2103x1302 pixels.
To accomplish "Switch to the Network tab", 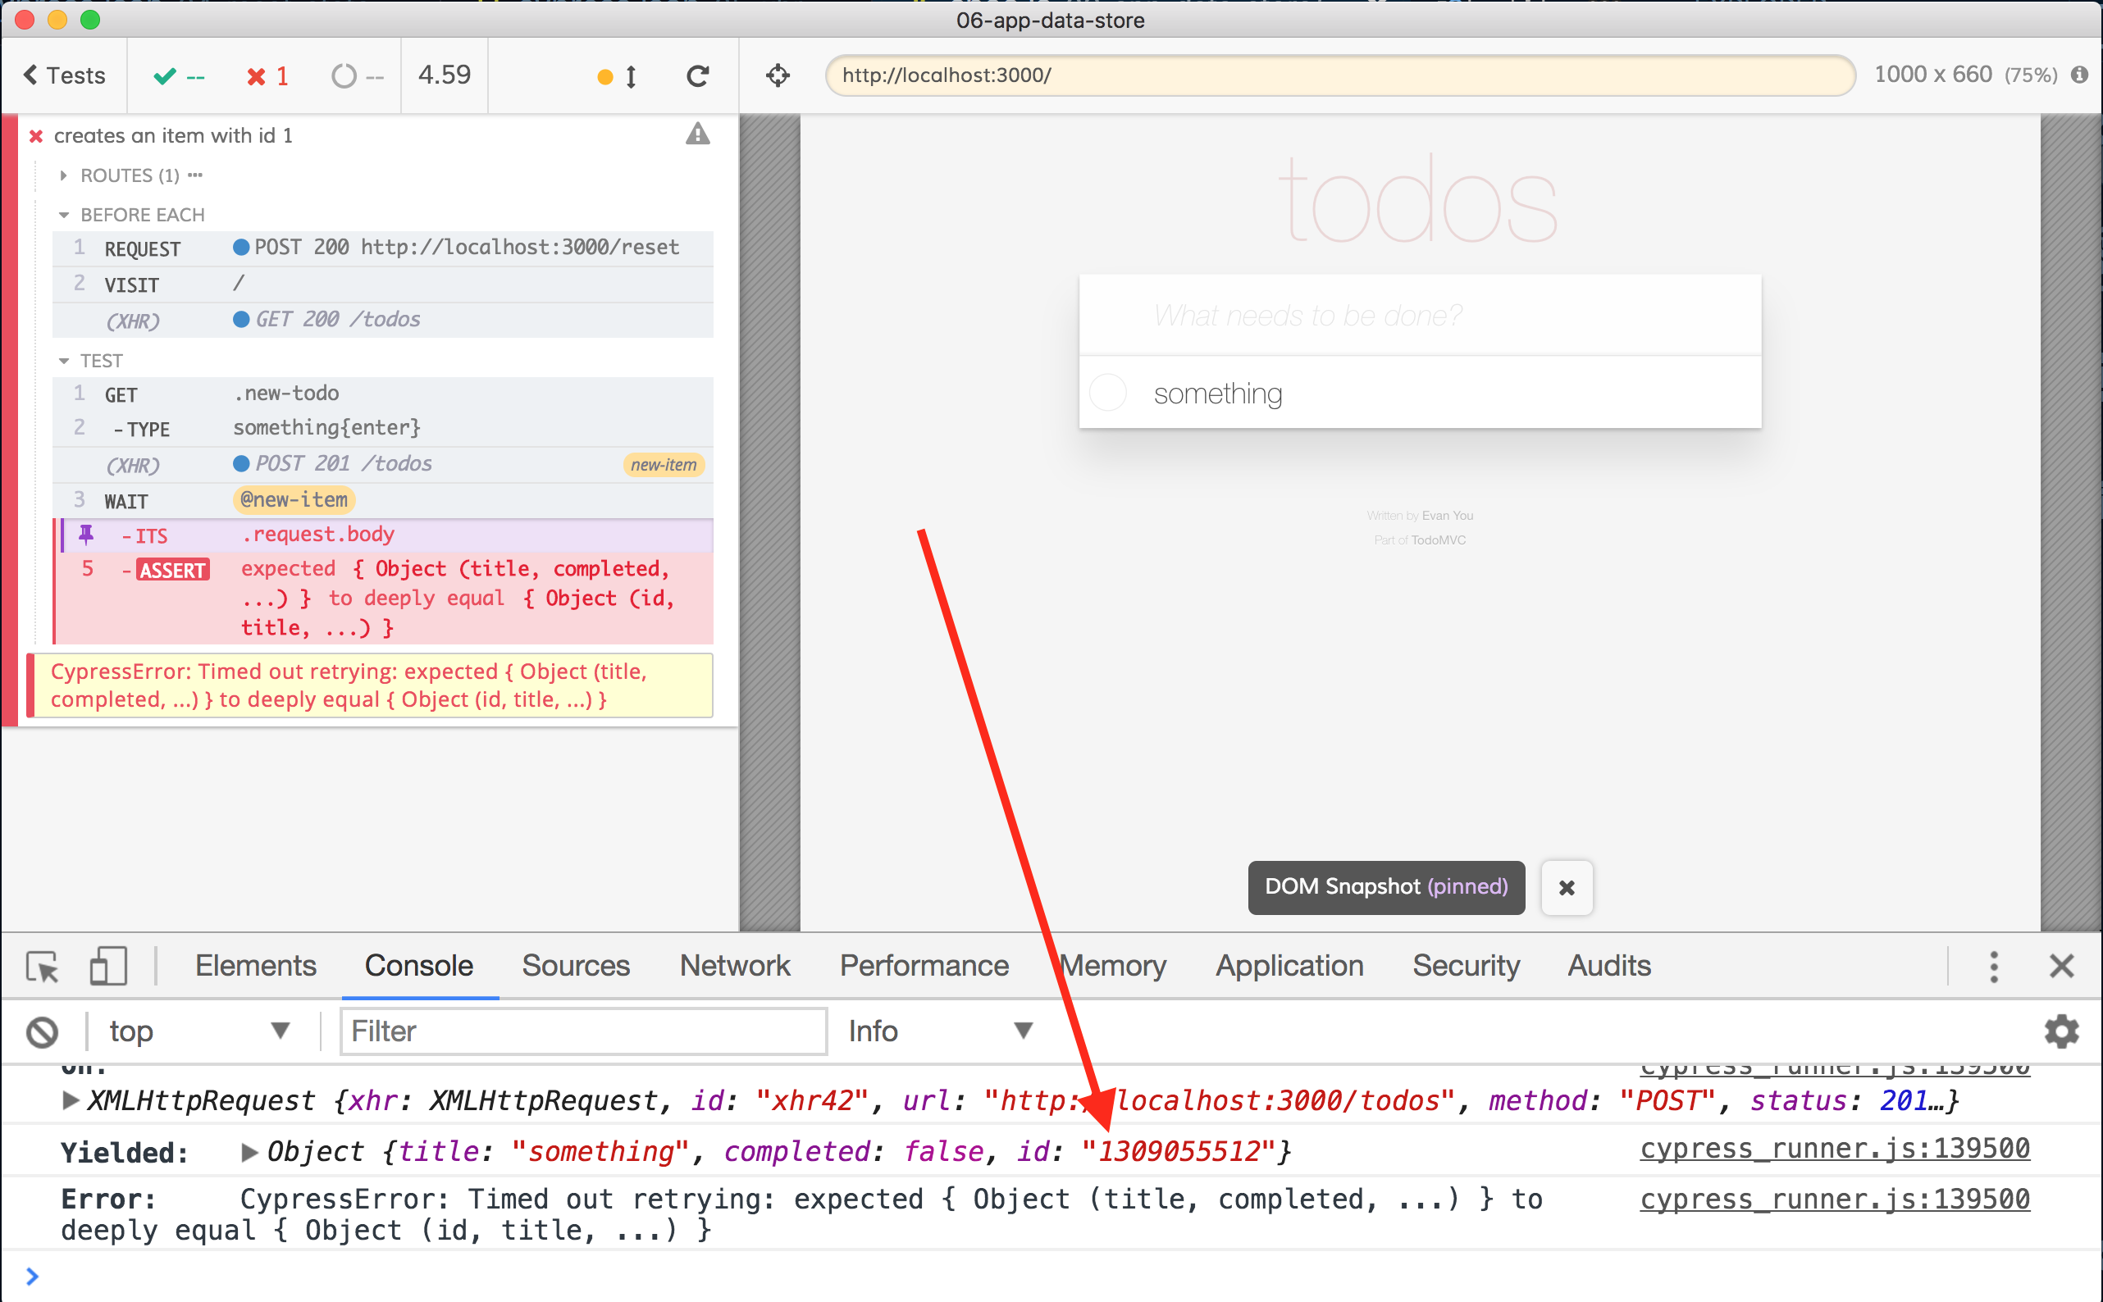I will tap(735, 966).
